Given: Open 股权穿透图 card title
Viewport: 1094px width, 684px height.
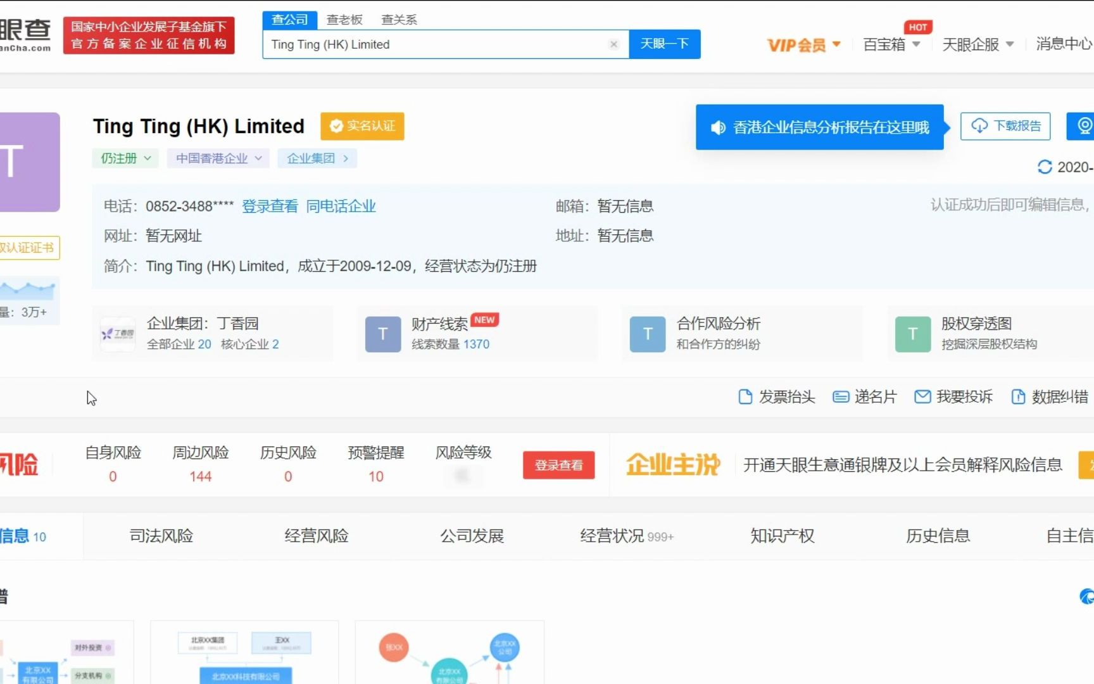Looking at the screenshot, I should [x=976, y=324].
